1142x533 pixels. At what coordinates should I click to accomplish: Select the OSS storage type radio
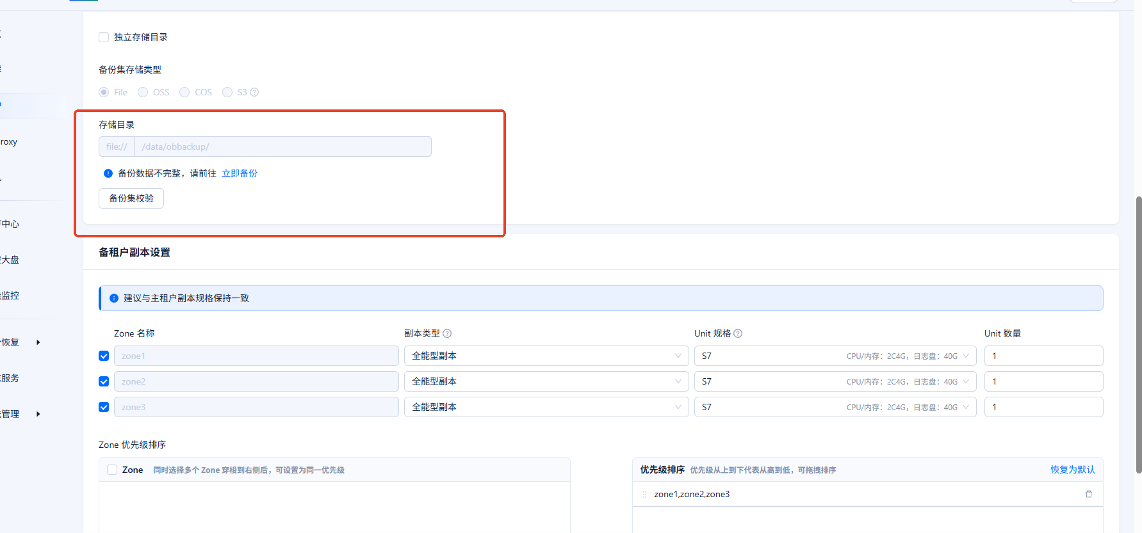click(143, 92)
